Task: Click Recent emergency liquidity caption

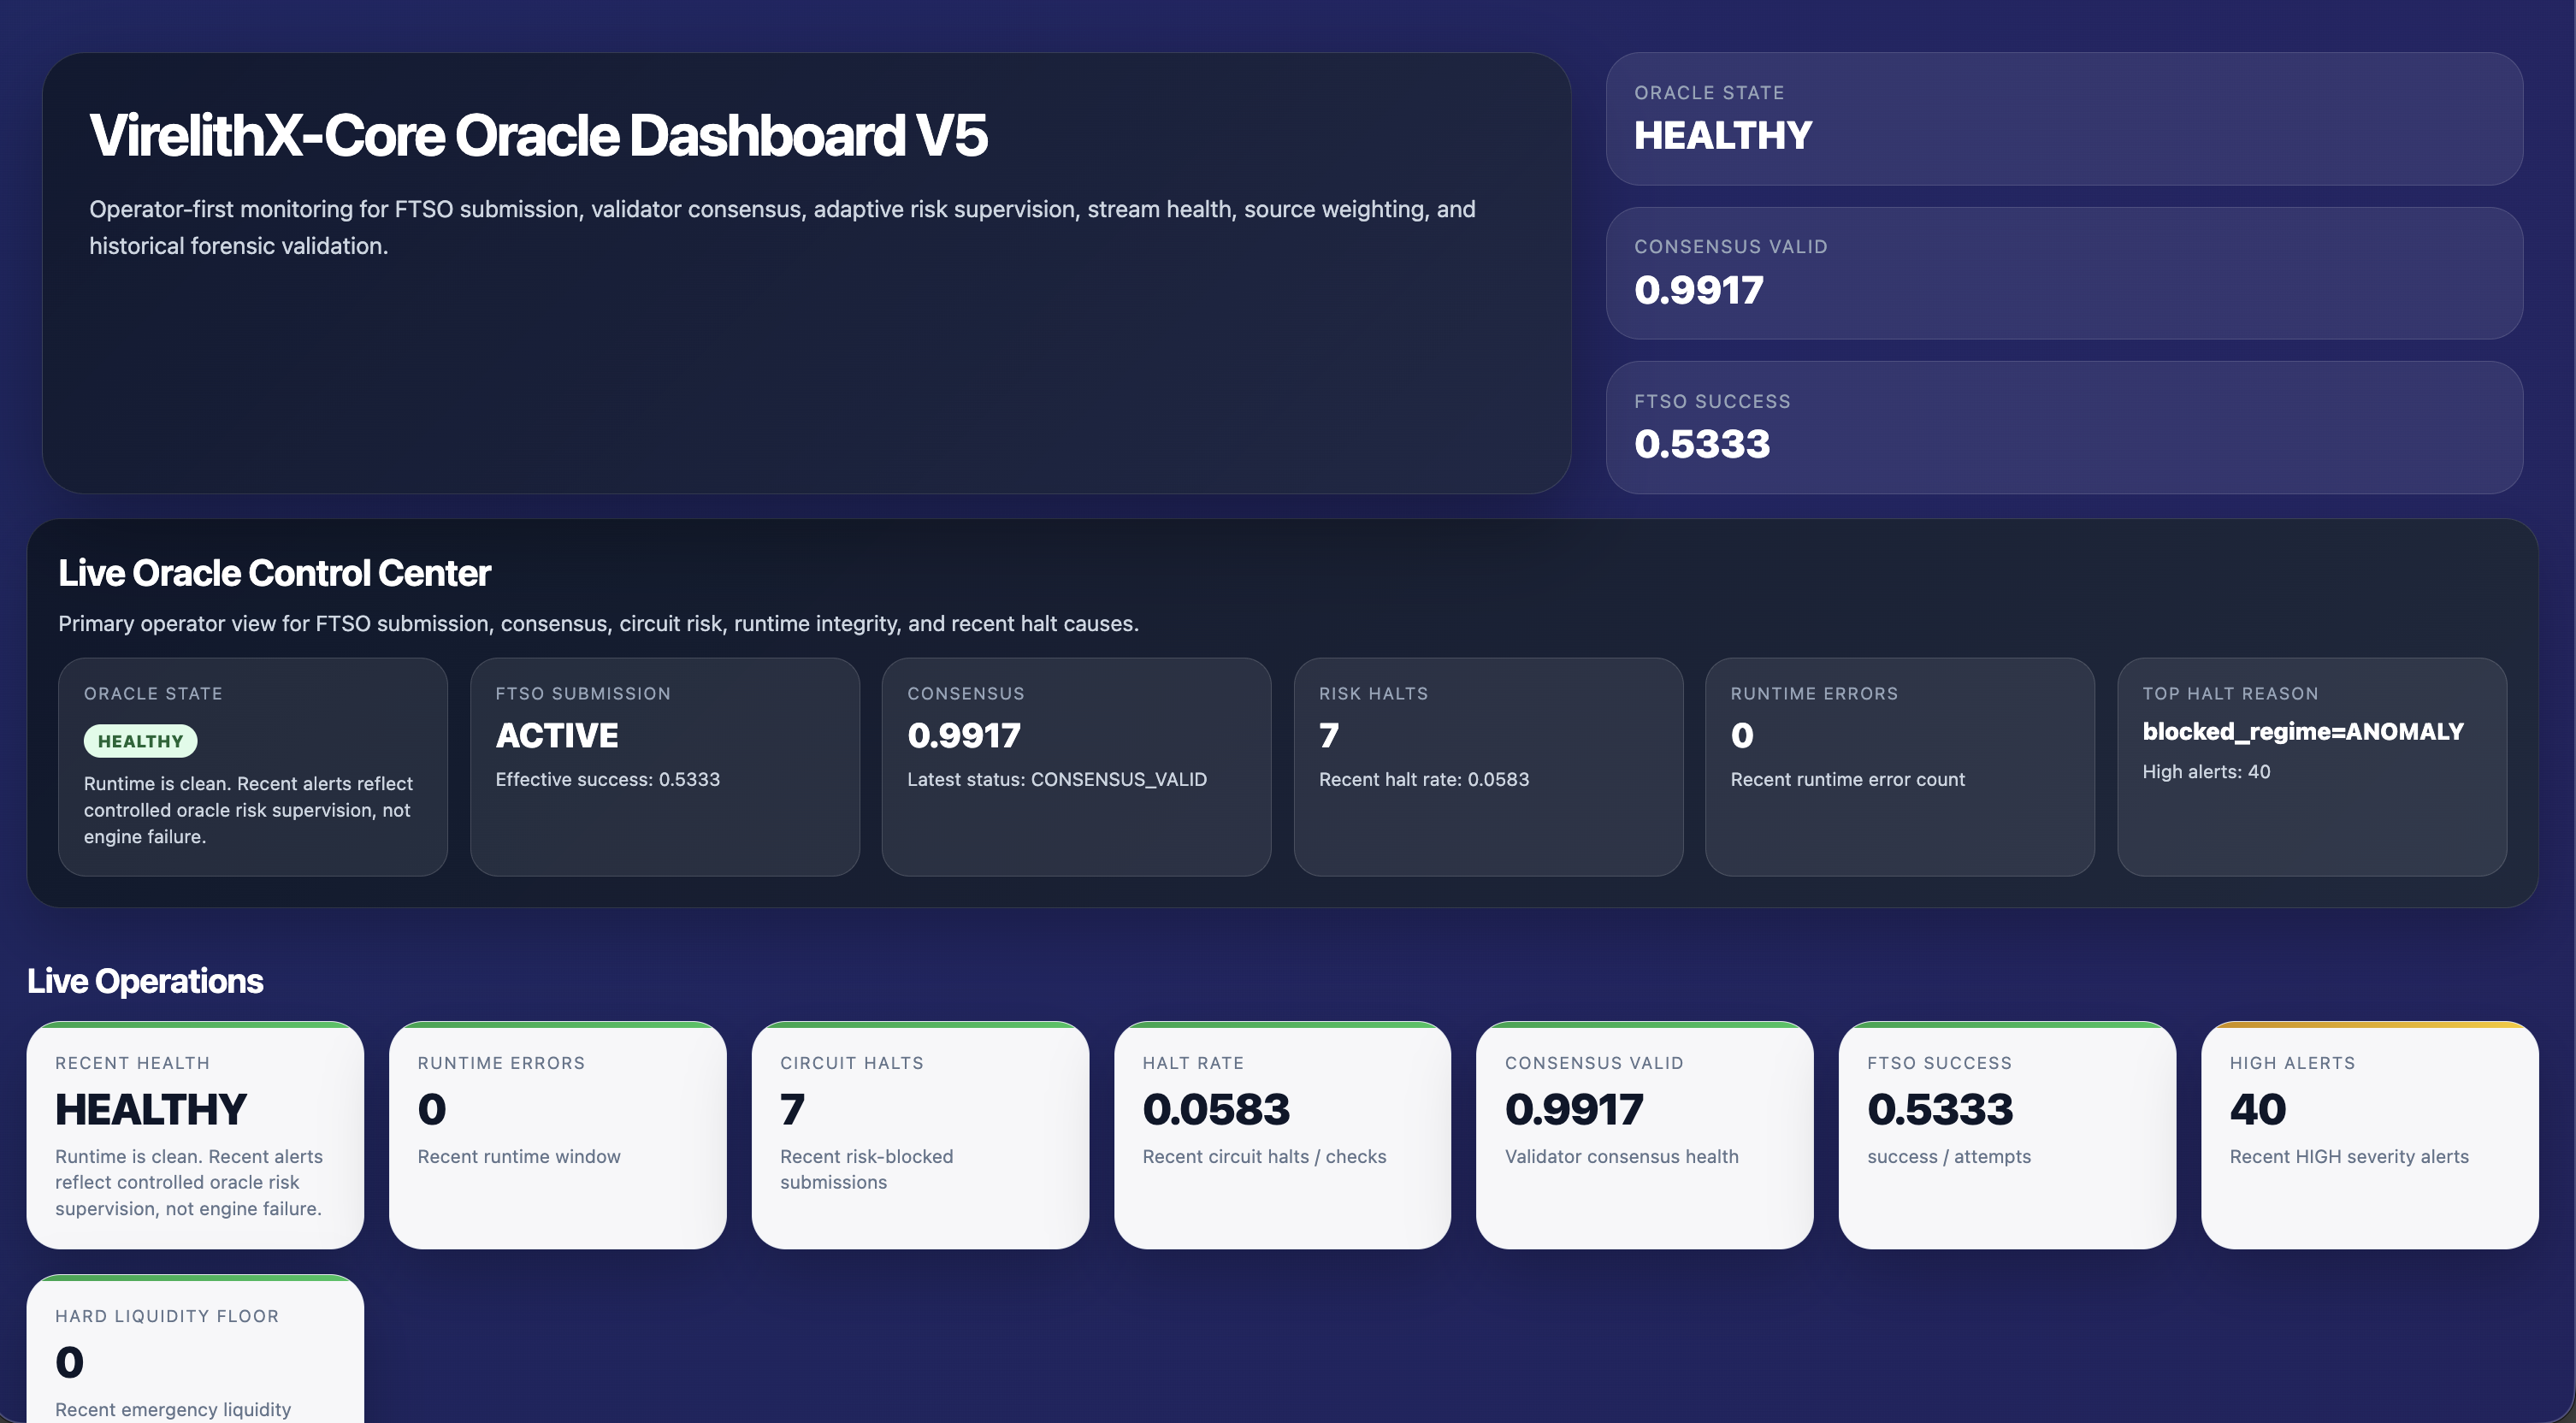Action: [173, 1409]
